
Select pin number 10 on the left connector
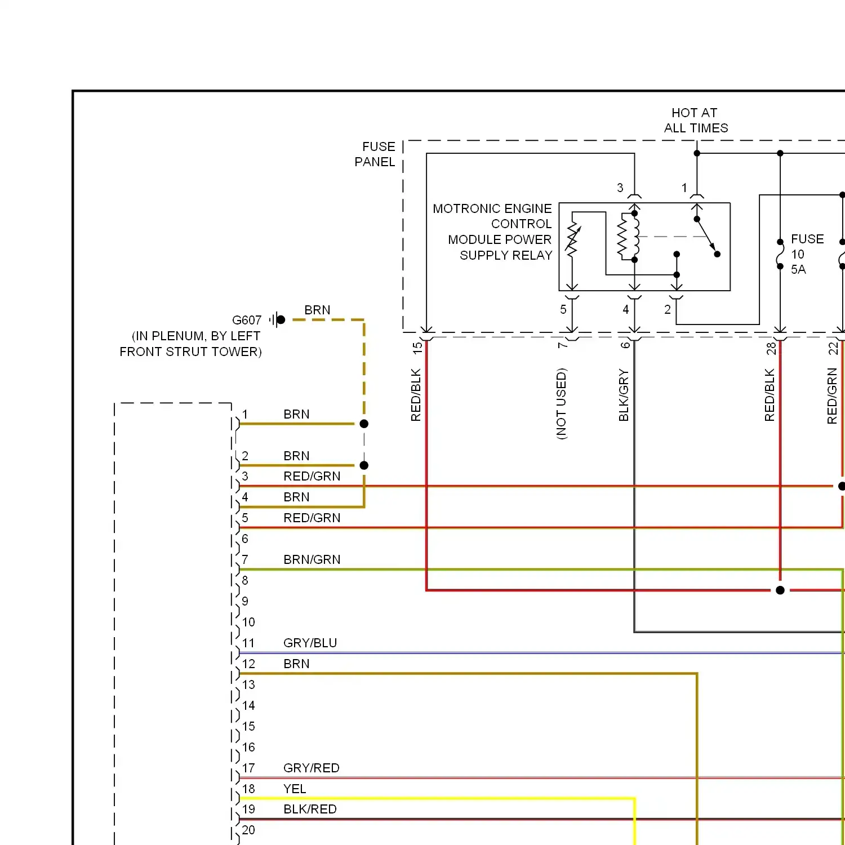[x=248, y=622]
